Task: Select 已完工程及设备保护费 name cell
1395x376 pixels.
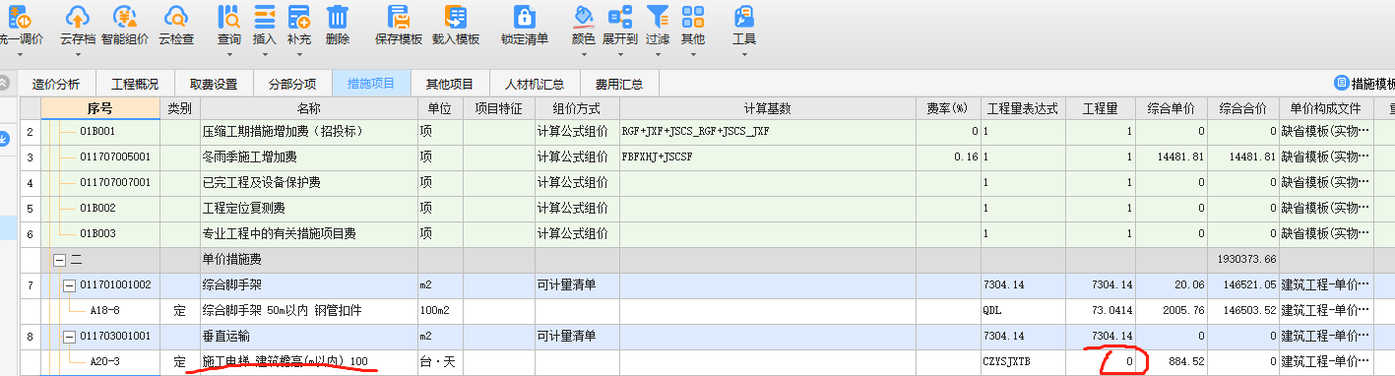Action: click(308, 182)
